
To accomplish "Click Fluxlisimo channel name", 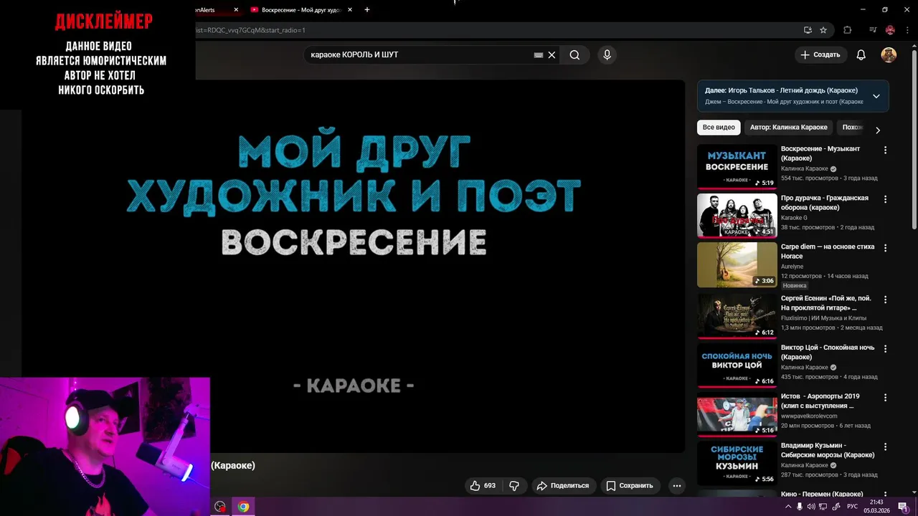I will [x=823, y=318].
